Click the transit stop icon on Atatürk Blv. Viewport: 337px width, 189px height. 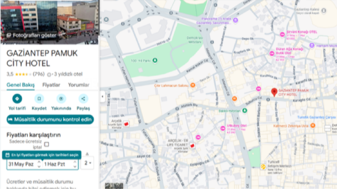tap(177, 108)
